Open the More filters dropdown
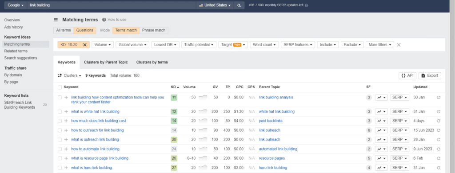This screenshot has width=455, height=173. tap(380, 45)
